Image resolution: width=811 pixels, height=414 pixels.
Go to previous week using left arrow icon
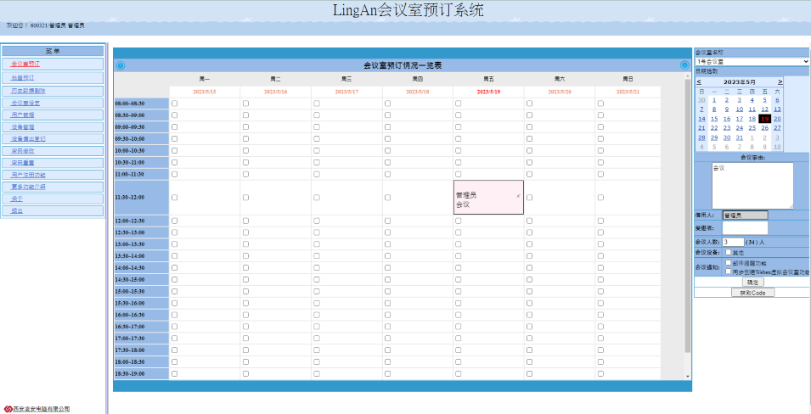coord(121,65)
